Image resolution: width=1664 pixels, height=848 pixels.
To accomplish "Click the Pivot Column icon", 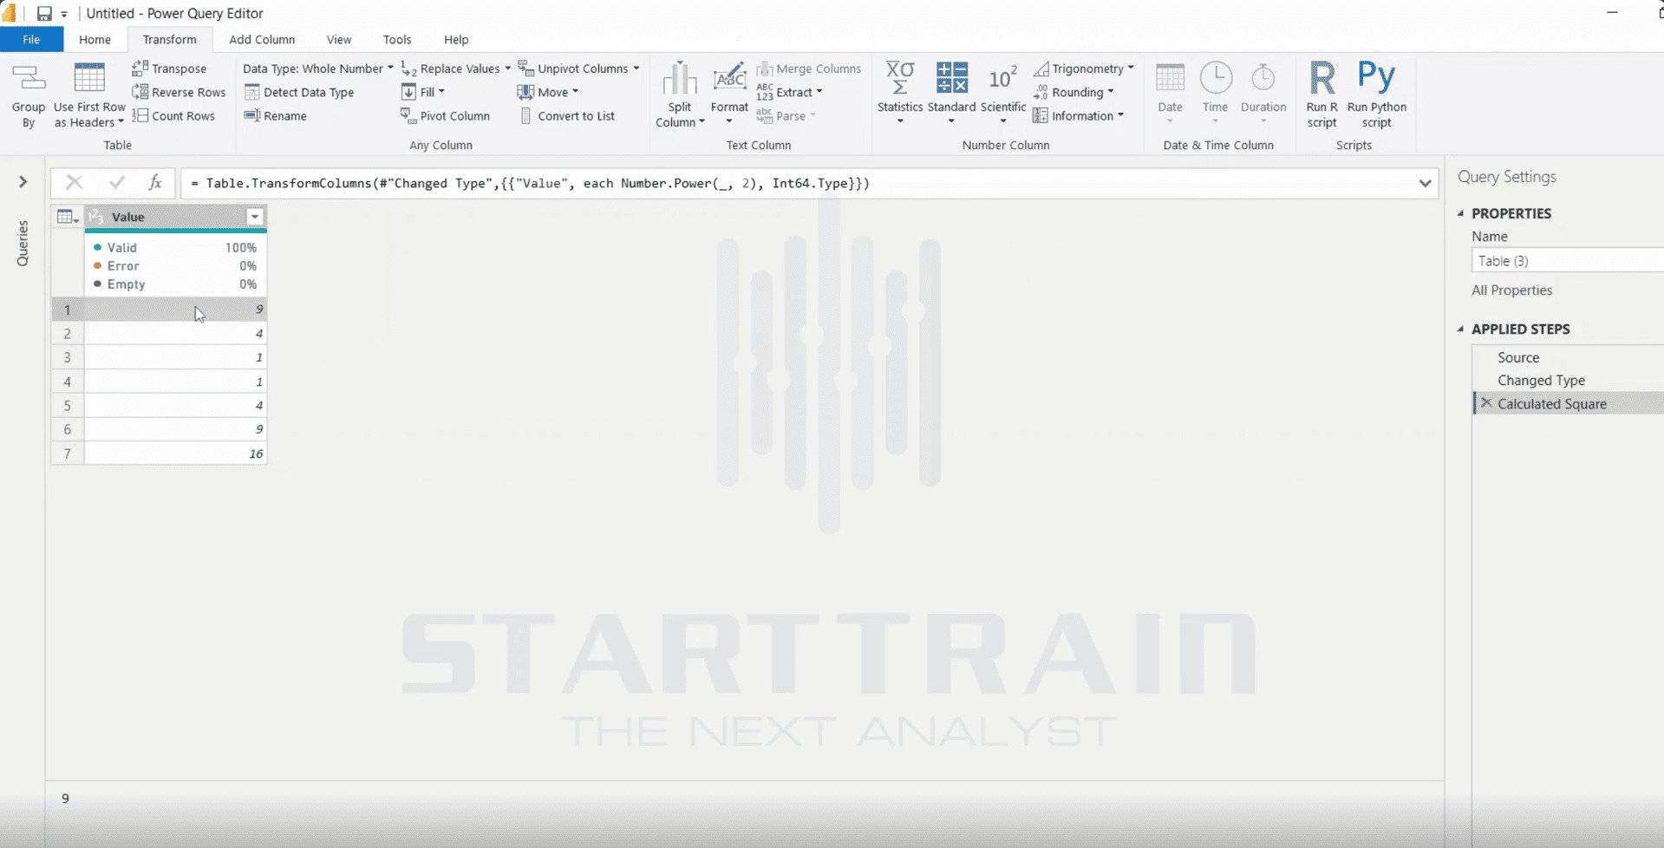I will [x=408, y=115].
